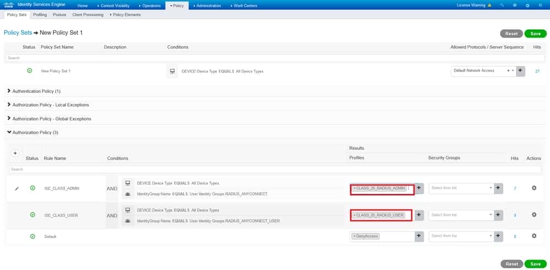550x270 pixels.
Task: Open actions gear for Default rule
Action: pos(534,236)
